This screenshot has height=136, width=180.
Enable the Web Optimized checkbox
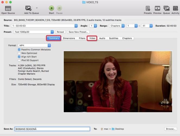tap(19, 53)
